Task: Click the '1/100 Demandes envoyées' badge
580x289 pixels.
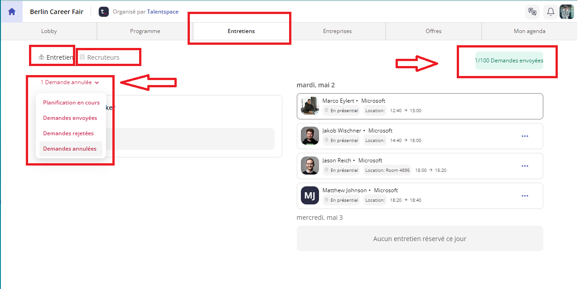Action: [509, 60]
